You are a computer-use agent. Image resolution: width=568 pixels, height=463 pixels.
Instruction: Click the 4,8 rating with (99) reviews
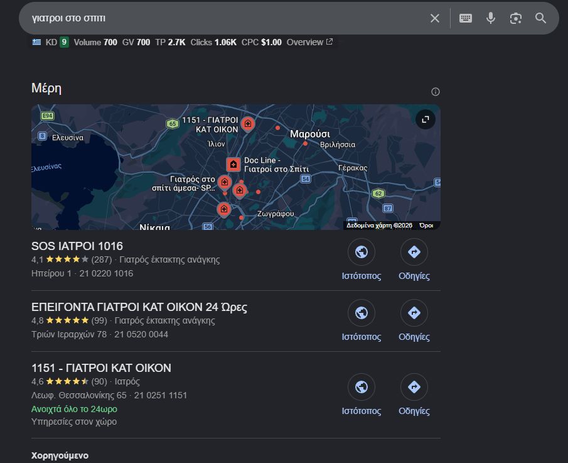69,320
